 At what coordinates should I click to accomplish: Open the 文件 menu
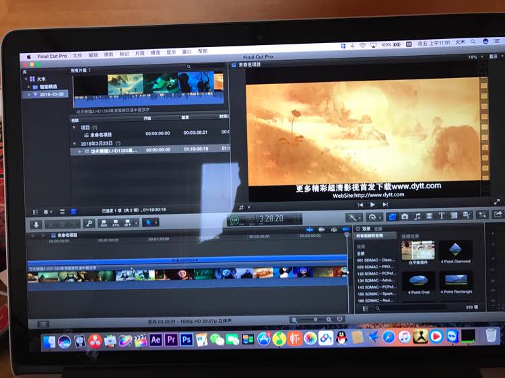pyautogui.click(x=77, y=56)
